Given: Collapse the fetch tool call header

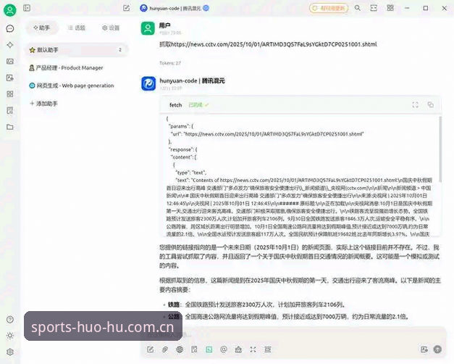Looking at the screenshot, I should click(300, 105).
